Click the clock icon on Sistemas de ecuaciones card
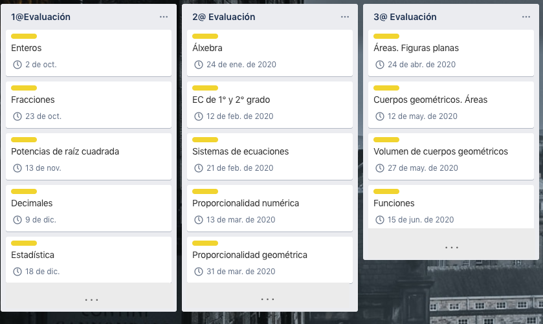 point(199,168)
